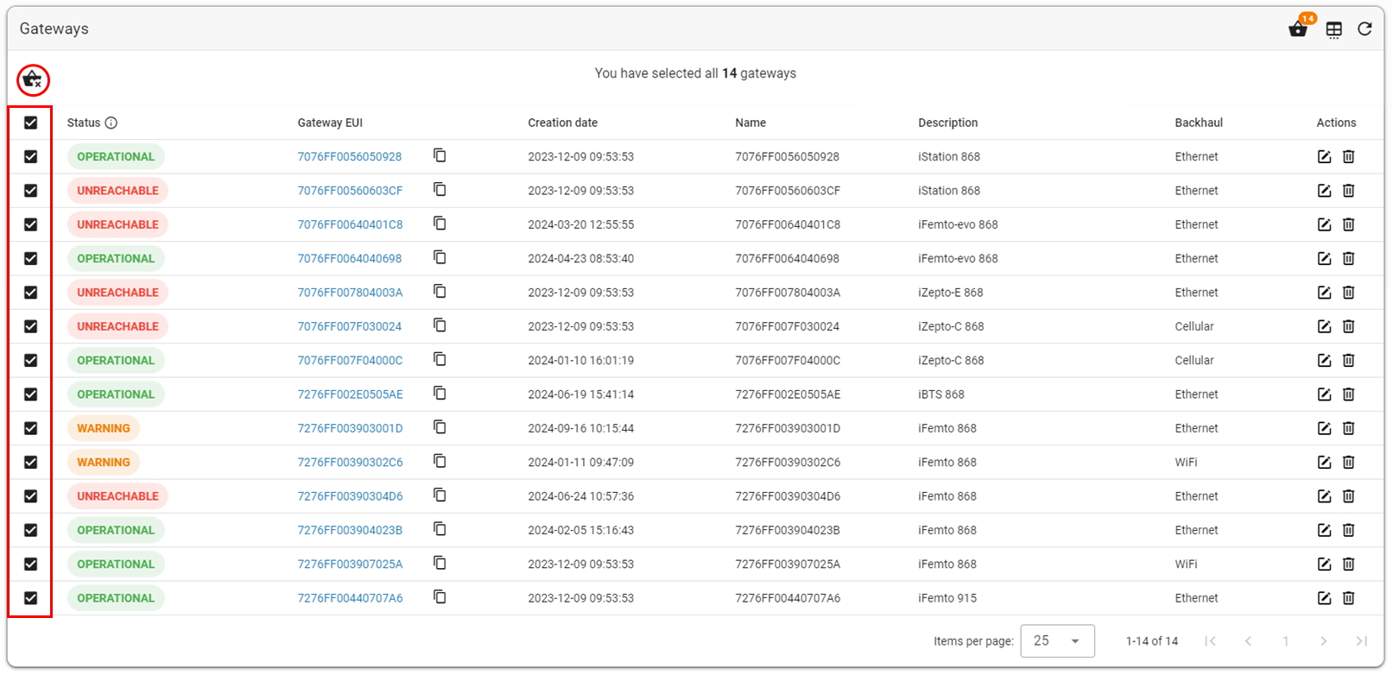Refresh the gateways list
This screenshot has height=675, width=1393.
pyautogui.click(x=1365, y=29)
